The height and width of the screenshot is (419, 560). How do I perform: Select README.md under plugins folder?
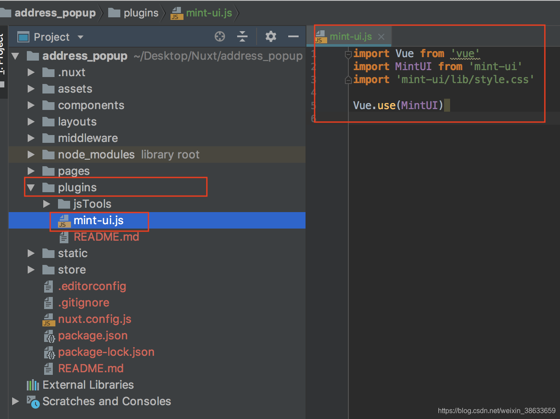(106, 237)
